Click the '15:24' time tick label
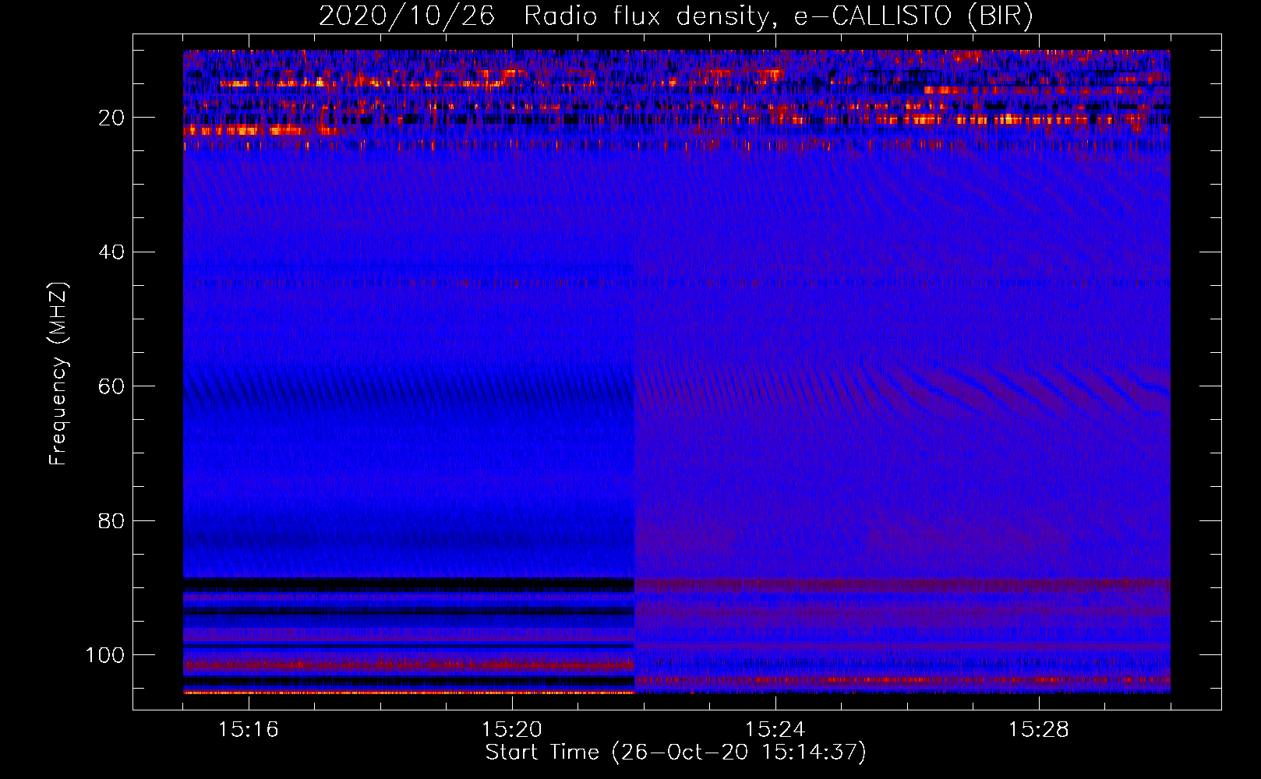The image size is (1261, 779). coord(775,729)
